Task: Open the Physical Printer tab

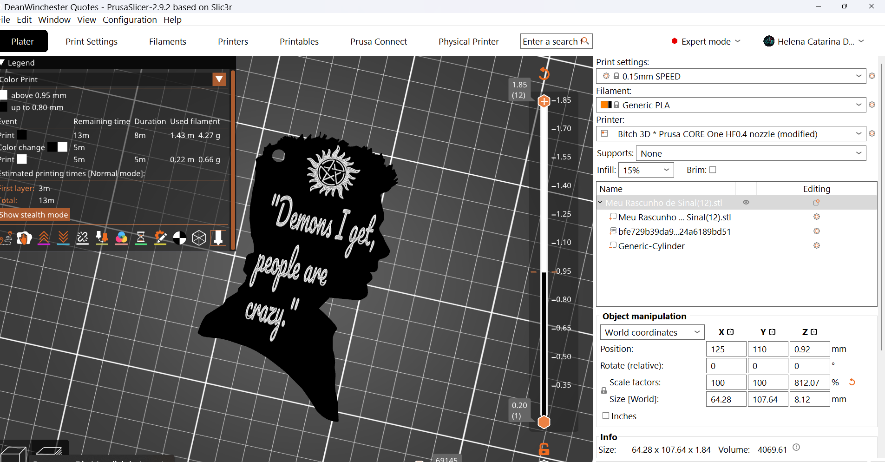Action: (x=469, y=41)
